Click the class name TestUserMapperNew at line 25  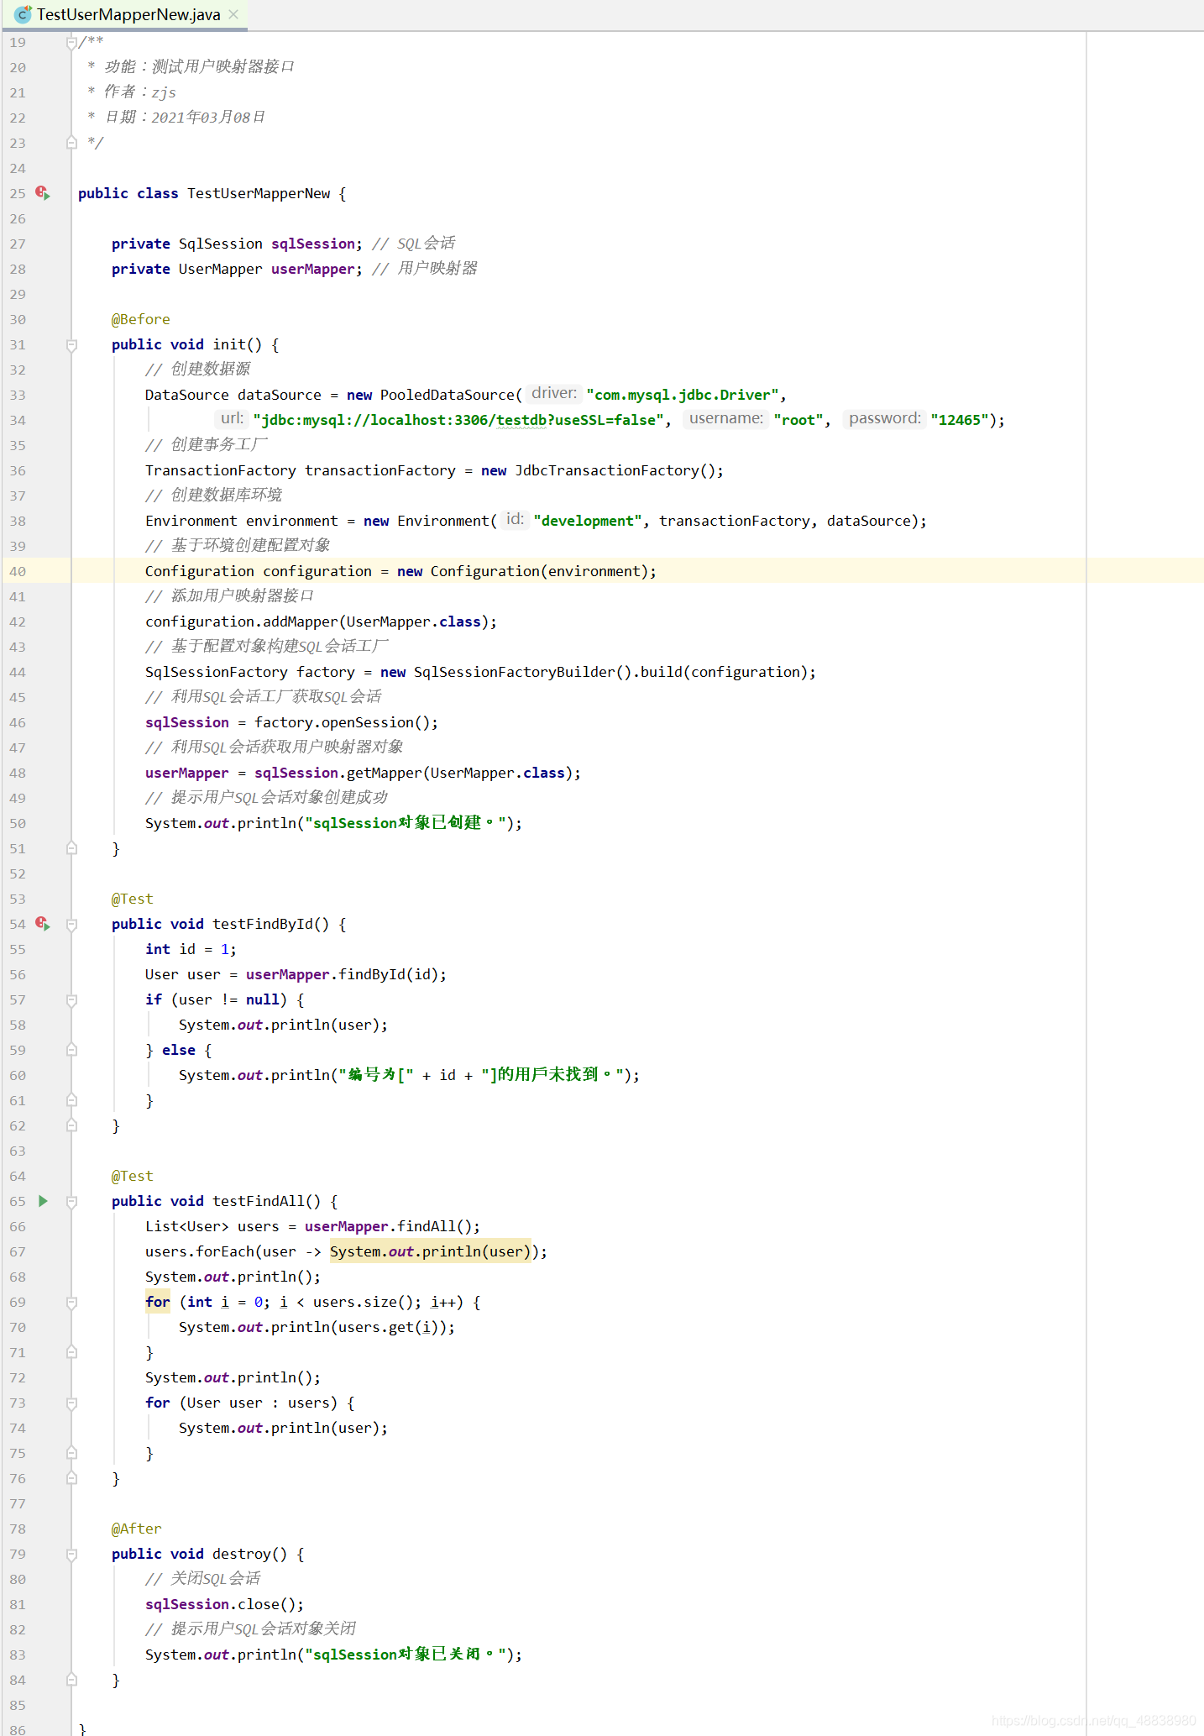click(259, 193)
